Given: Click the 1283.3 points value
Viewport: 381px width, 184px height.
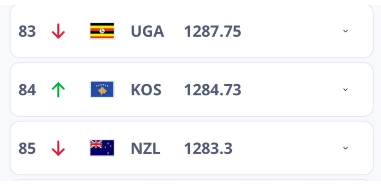Looking at the screenshot, I should (208, 149).
